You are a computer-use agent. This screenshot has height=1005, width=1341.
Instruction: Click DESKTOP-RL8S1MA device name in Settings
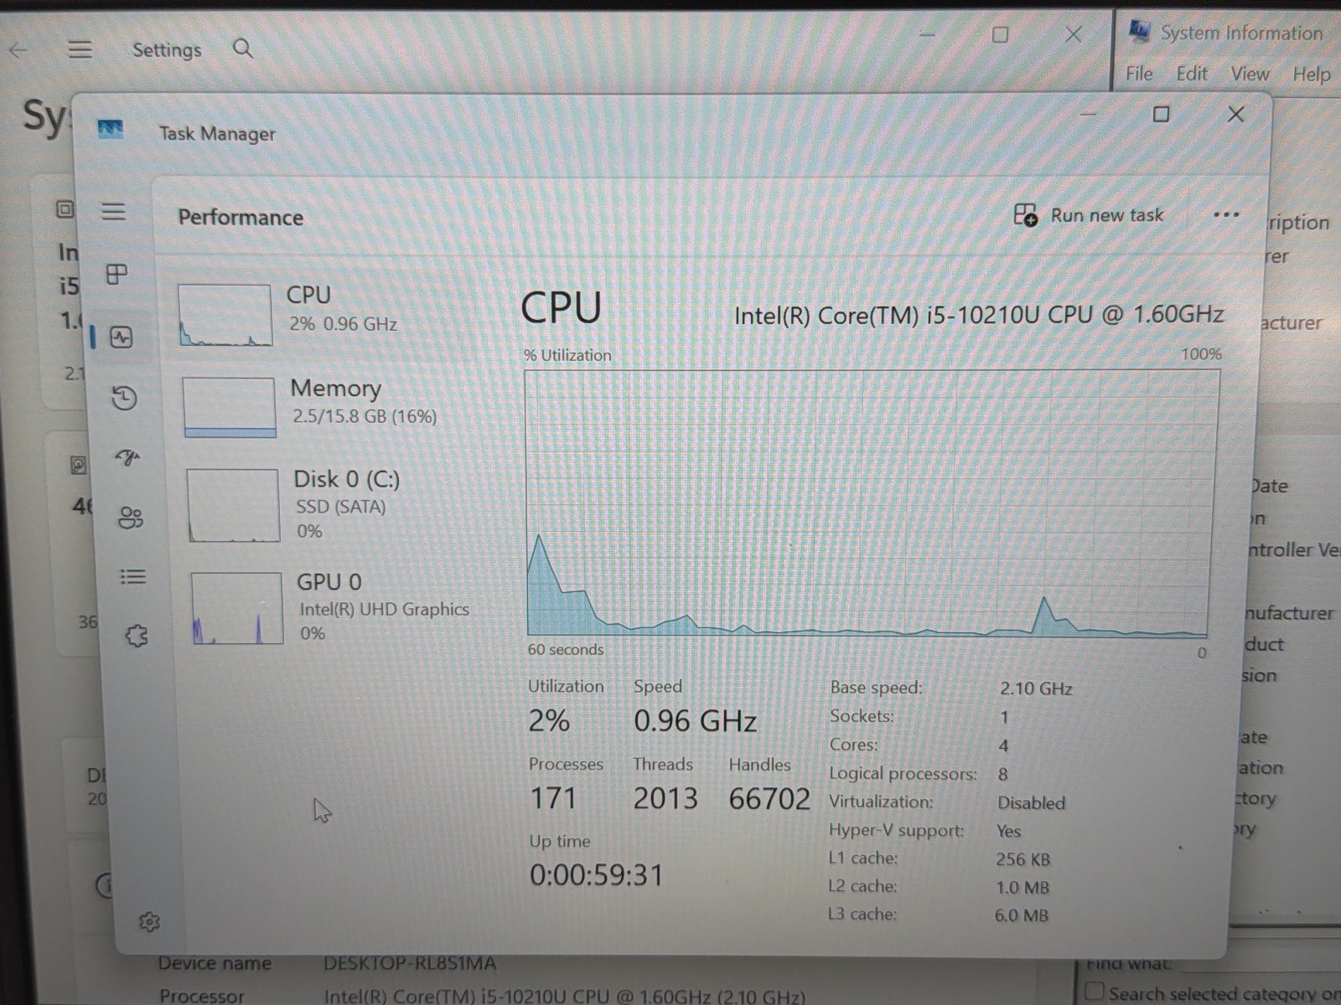point(410,963)
